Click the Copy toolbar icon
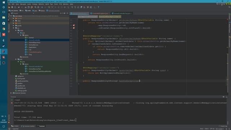The width and height of the screenshot is (231, 130). click(x=29, y=7)
